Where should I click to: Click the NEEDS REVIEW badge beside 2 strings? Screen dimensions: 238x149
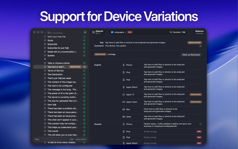[x=100, y=54]
